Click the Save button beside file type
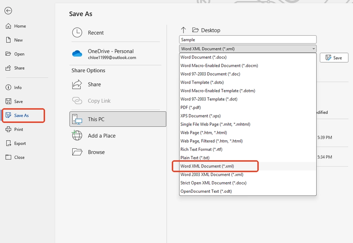 [334, 58]
